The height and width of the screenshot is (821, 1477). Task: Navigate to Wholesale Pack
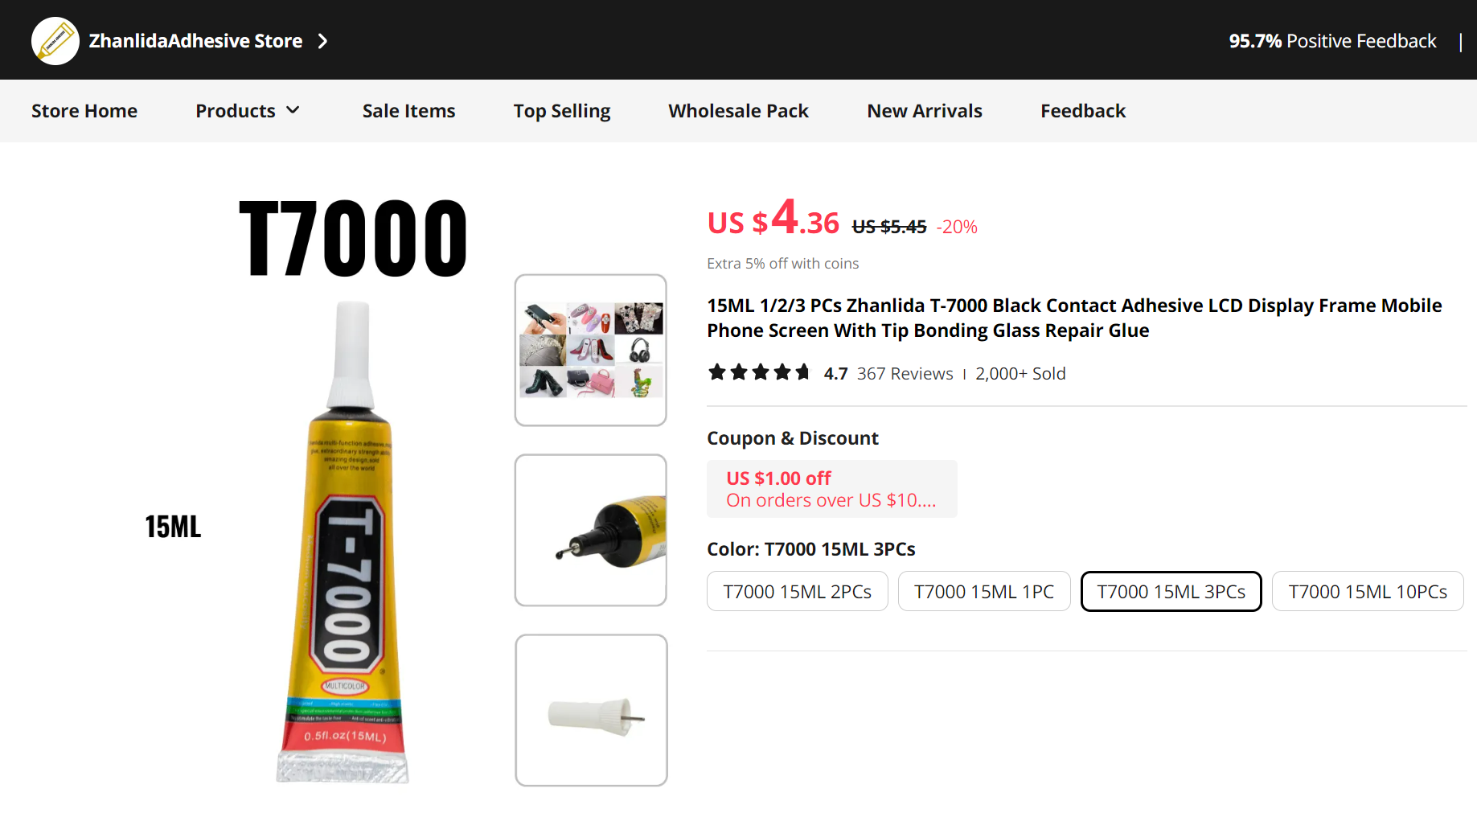pyautogui.click(x=738, y=111)
